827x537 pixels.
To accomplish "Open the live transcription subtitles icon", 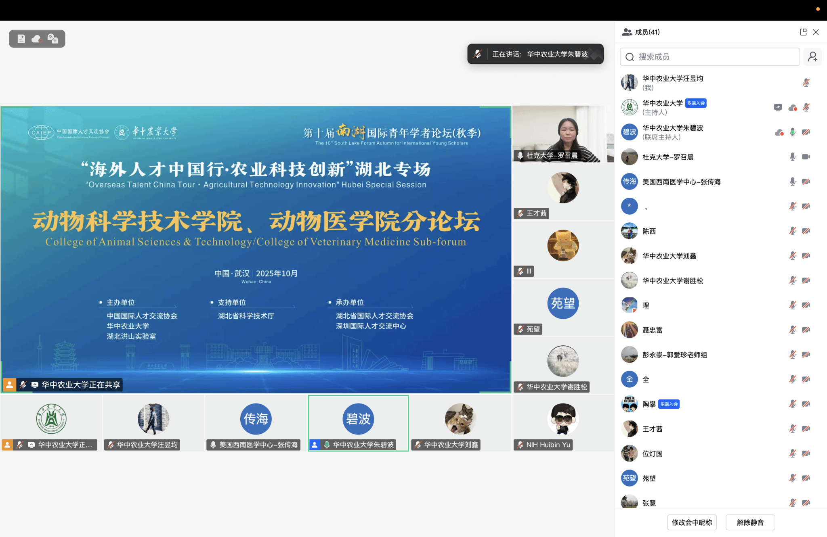I will [x=53, y=39].
